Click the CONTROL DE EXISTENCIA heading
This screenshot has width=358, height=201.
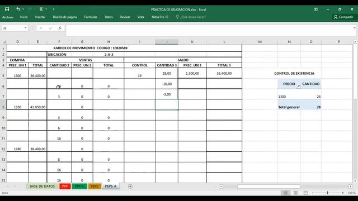(x=294, y=73)
